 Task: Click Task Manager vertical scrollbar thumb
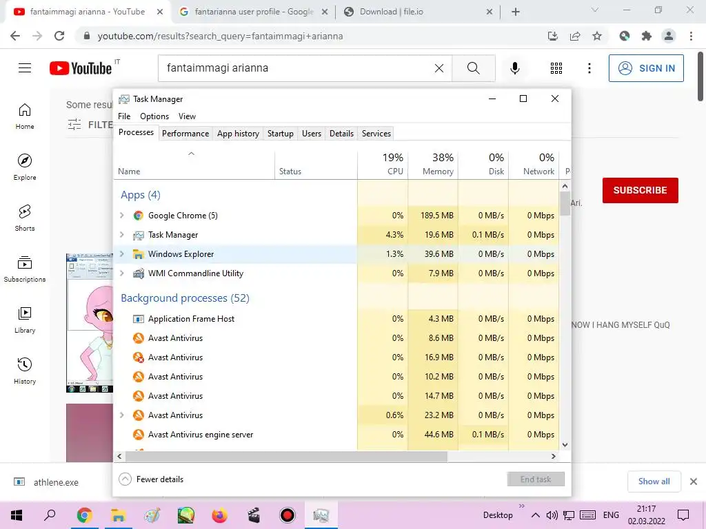pos(565,203)
